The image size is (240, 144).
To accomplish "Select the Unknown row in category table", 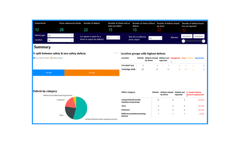I will (163, 110).
